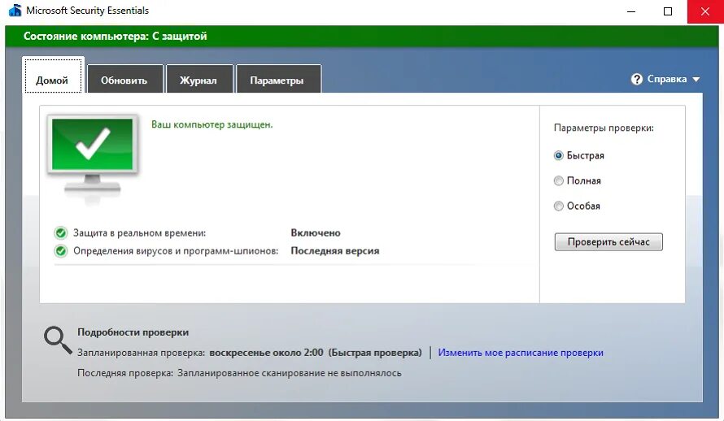Minimize the Security Essentials window
The image size is (724, 421).
631,11
